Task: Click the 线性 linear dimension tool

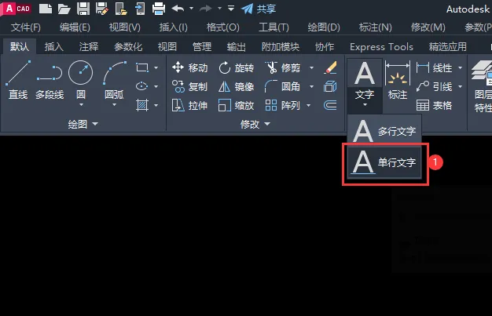Action: coord(435,67)
